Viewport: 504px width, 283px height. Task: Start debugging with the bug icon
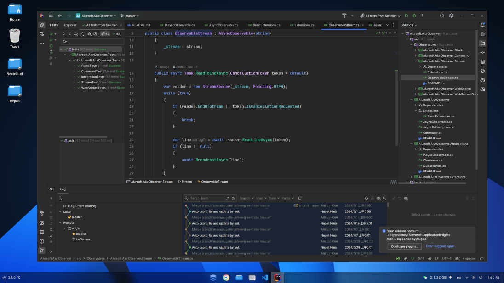tap(414, 16)
